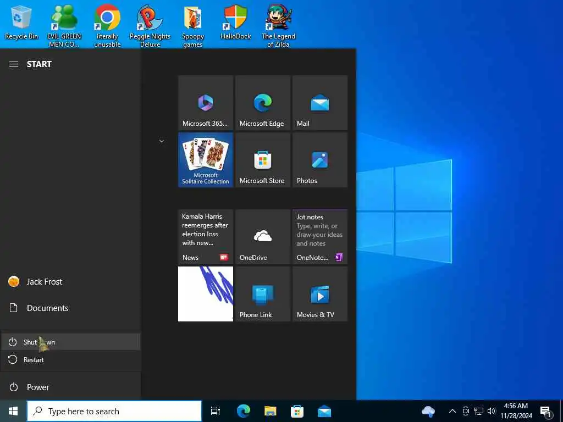Open the volume speaker tray icon
563x422 pixels.
click(x=492, y=411)
